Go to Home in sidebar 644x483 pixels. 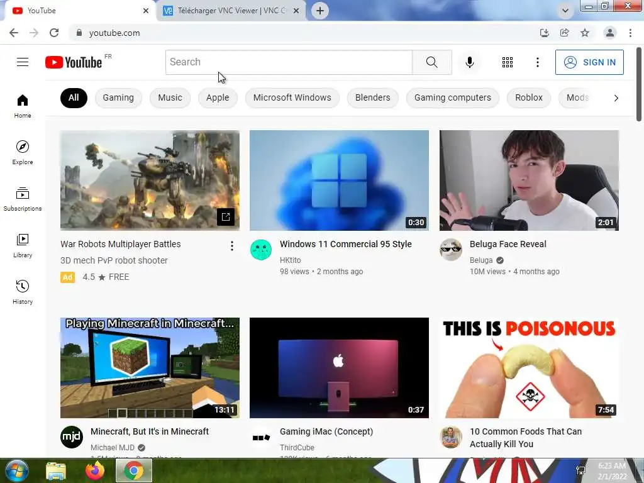(x=23, y=106)
